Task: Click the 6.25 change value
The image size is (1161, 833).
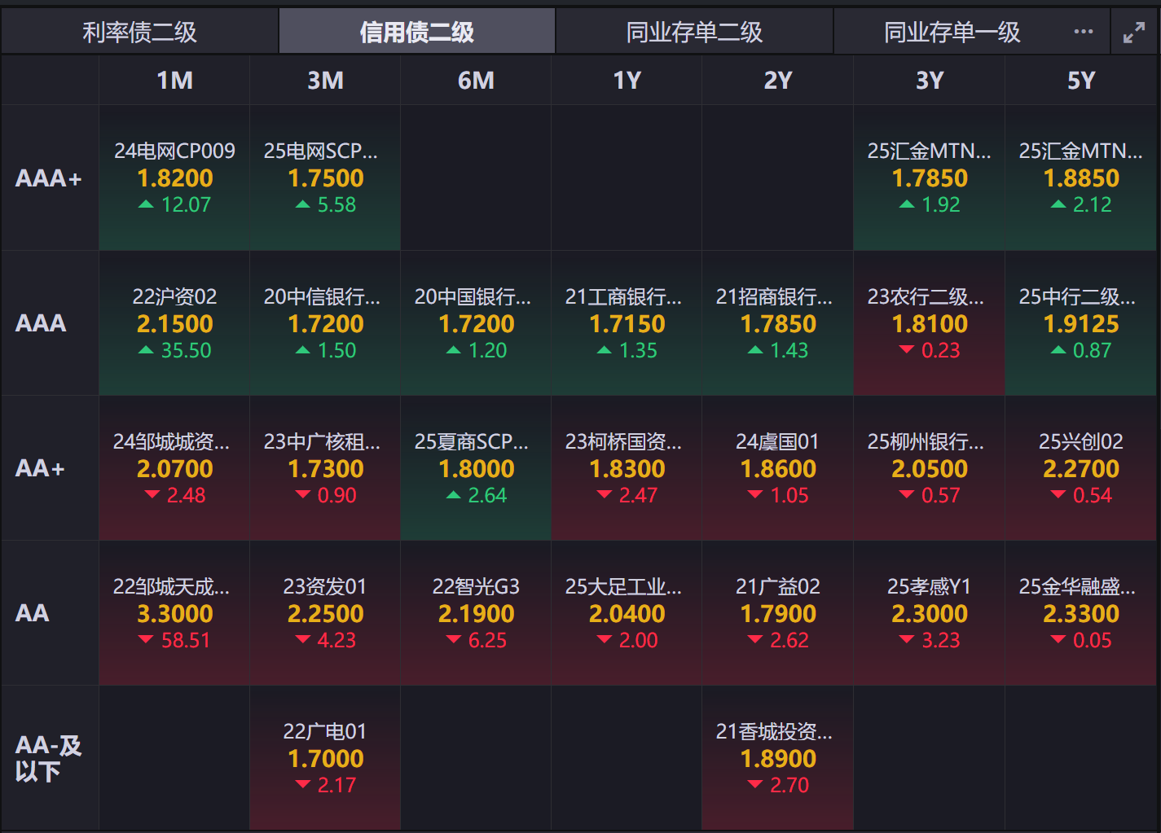Action: [487, 640]
